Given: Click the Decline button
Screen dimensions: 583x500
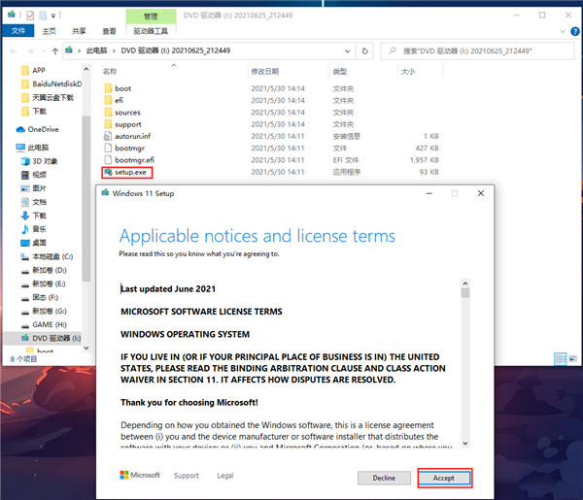Looking at the screenshot, I should (x=384, y=478).
